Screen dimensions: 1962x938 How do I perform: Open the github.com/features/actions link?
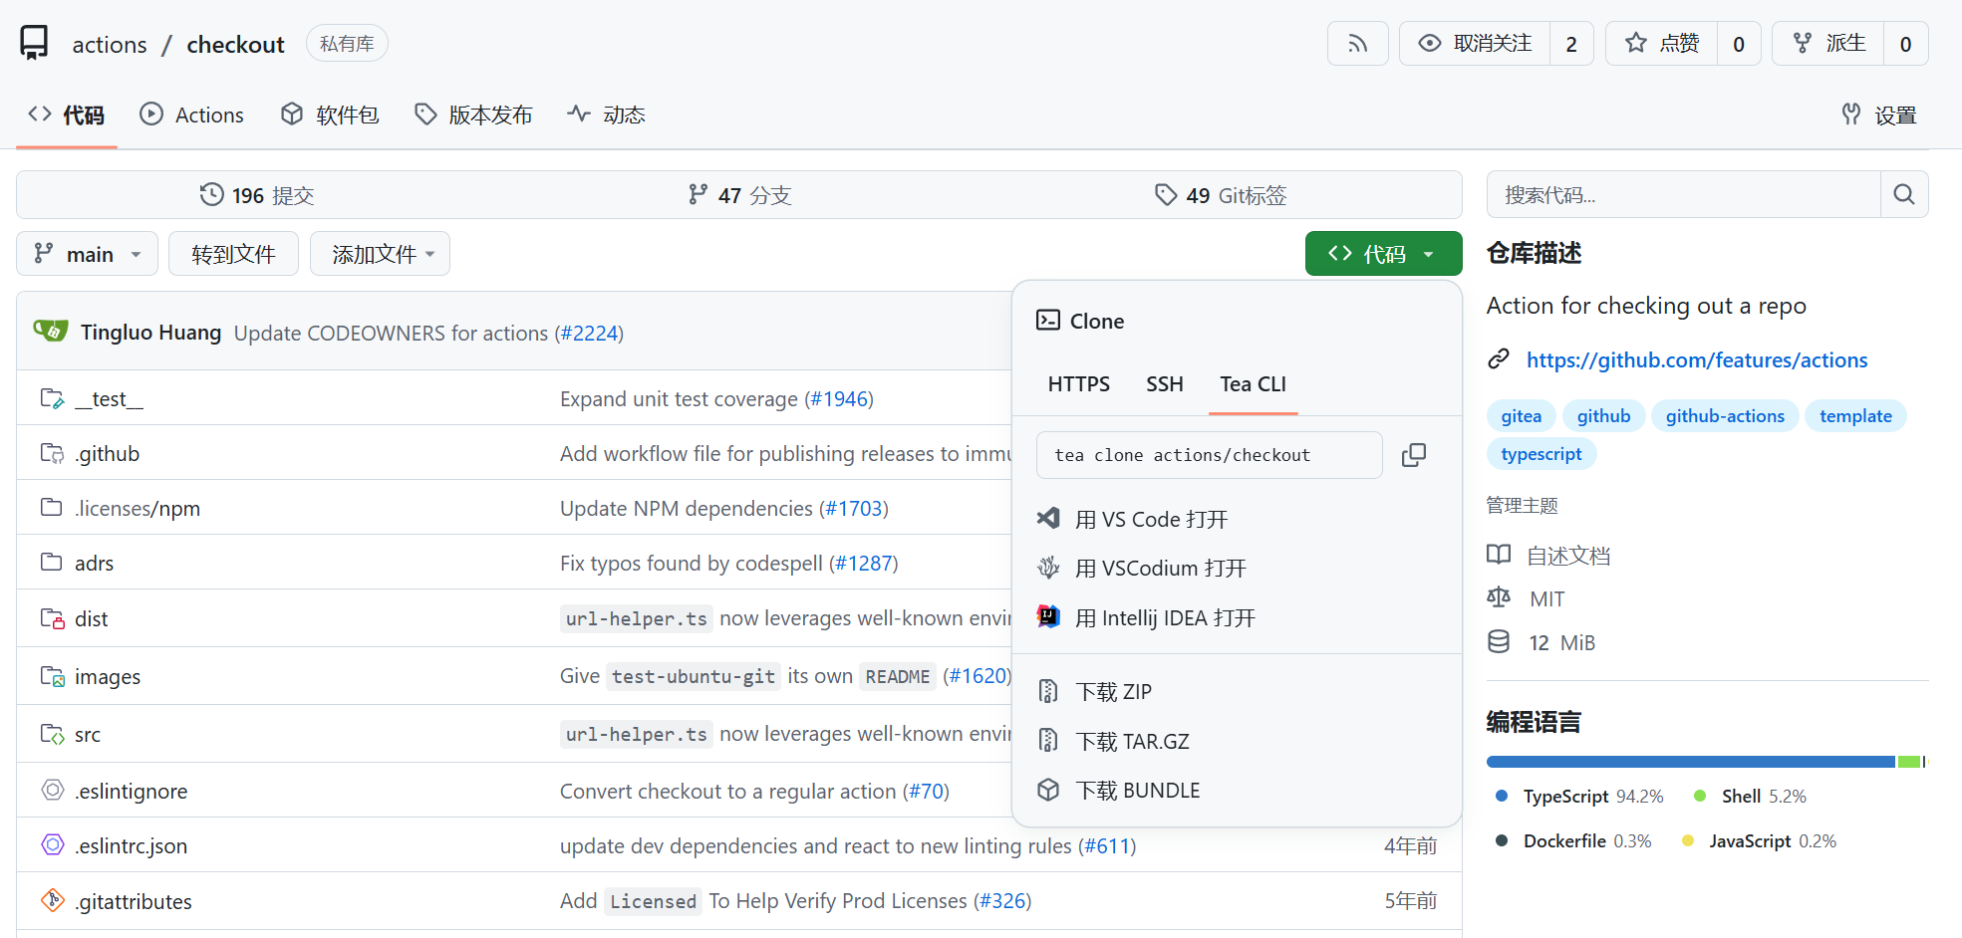1696,360
